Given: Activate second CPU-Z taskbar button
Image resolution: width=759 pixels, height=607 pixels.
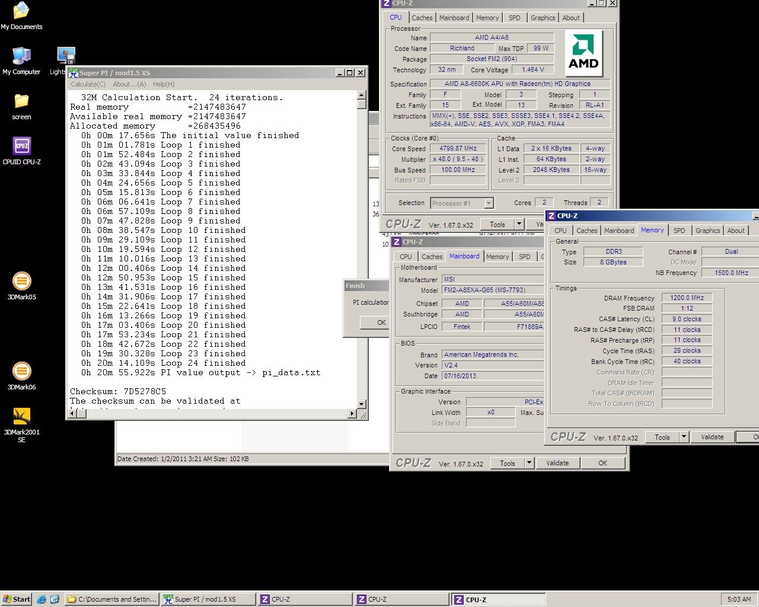Looking at the screenshot, I should click(401, 599).
